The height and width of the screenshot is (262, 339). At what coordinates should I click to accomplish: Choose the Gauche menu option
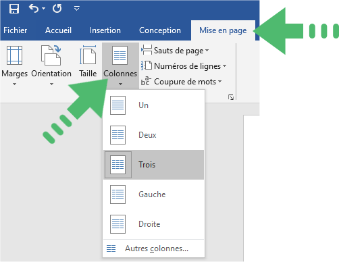coord(154,194)
